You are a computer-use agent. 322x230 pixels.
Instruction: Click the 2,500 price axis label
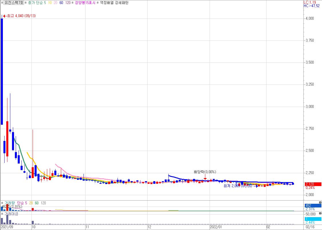(x=310, y=150)
